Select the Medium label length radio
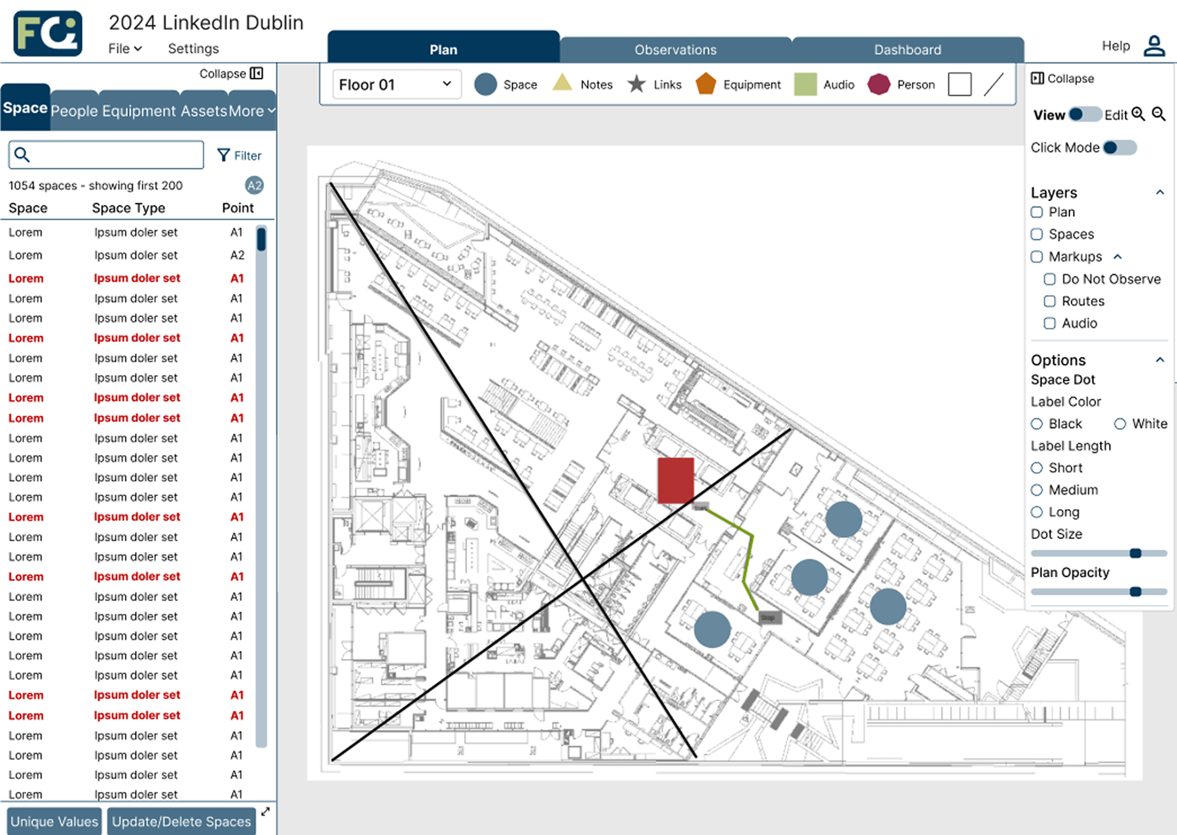The image size is (1177, 835). 1037,490
